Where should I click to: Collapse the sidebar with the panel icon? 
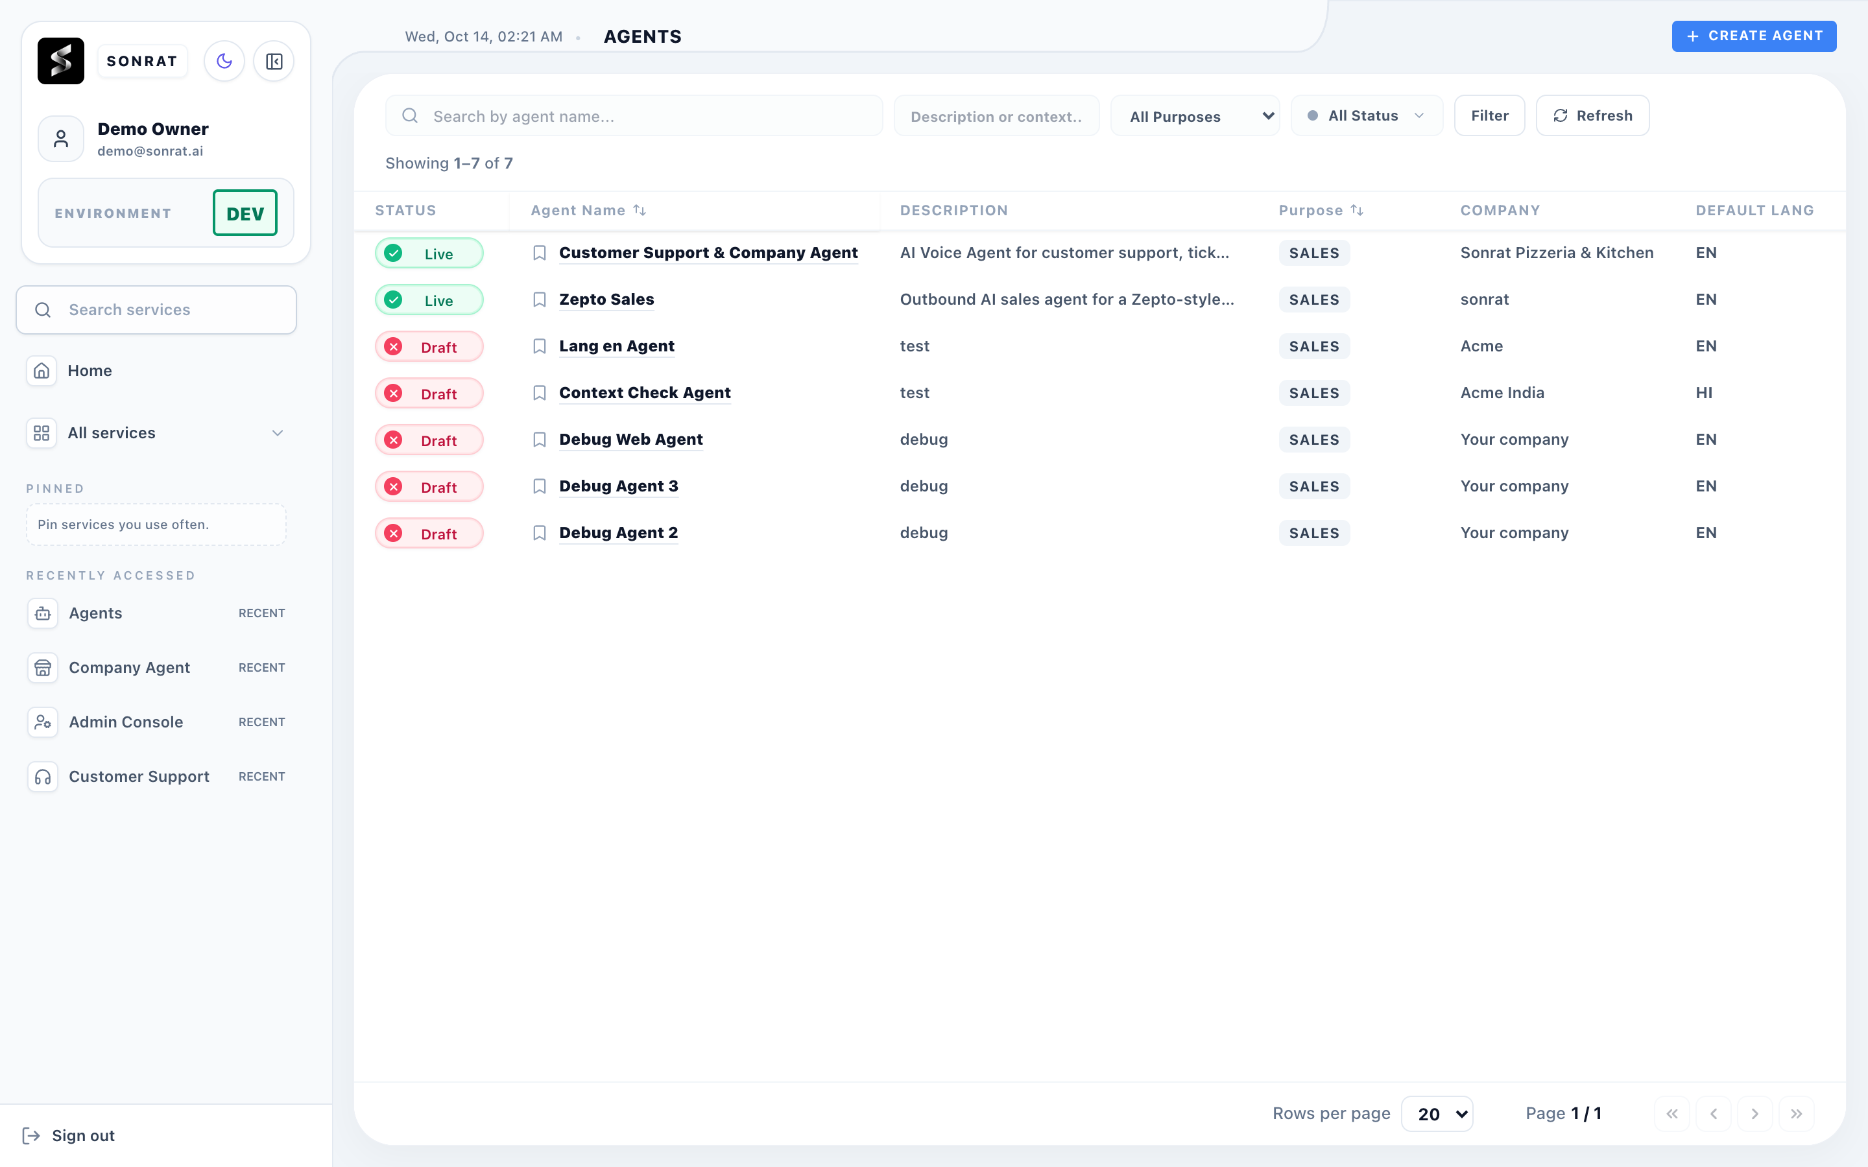(x=274, y=61)
